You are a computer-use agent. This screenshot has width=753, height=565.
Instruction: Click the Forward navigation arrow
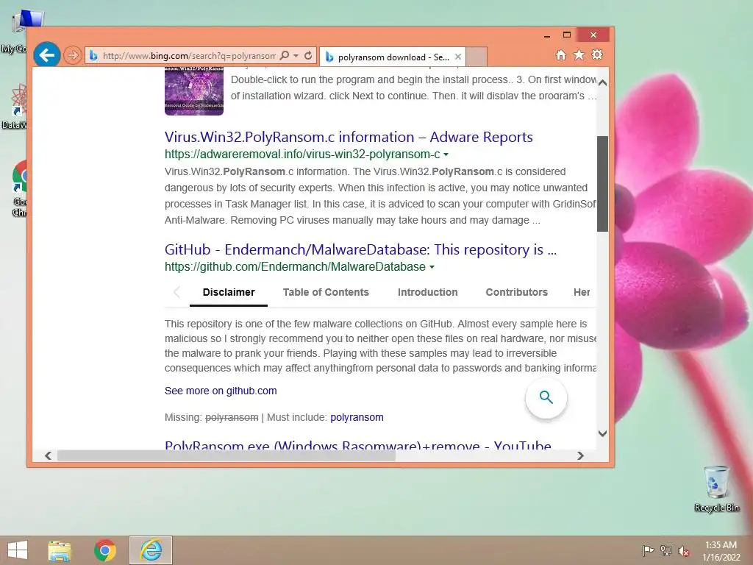73,55
